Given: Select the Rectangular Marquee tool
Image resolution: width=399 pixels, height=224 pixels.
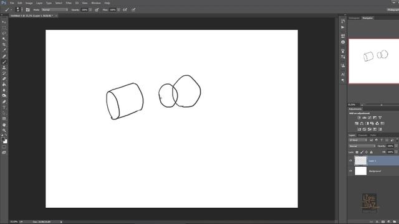Looking at the screenshot, I should coord(4,27).
